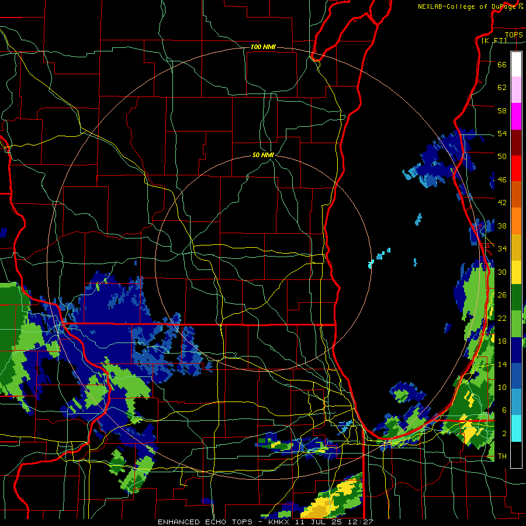
Task: Click the '66' legend value
Action: tap(502, 65)
